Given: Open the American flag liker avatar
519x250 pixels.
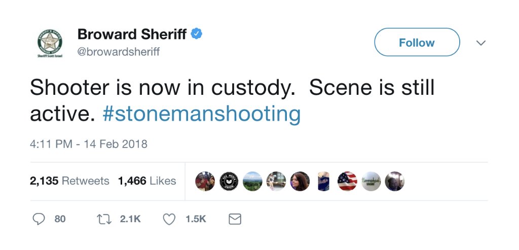Looking at the screenshot, I should click(x=347, y=181).
